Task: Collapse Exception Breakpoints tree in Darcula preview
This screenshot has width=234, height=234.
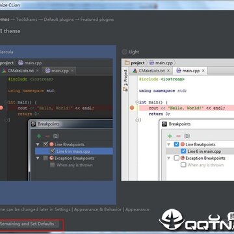Action: pyautogui.click(x=38, y=158)
